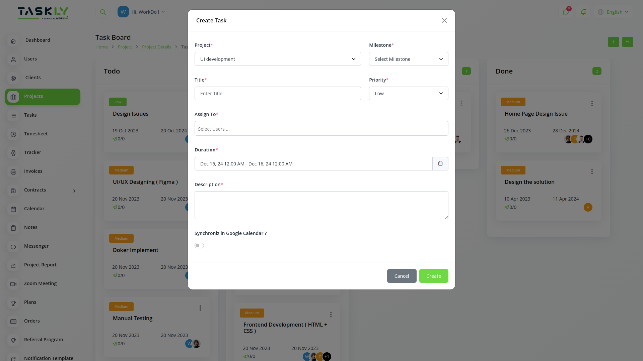
Task: Open Tracker from the sidebar
Action: click(32, 152)
